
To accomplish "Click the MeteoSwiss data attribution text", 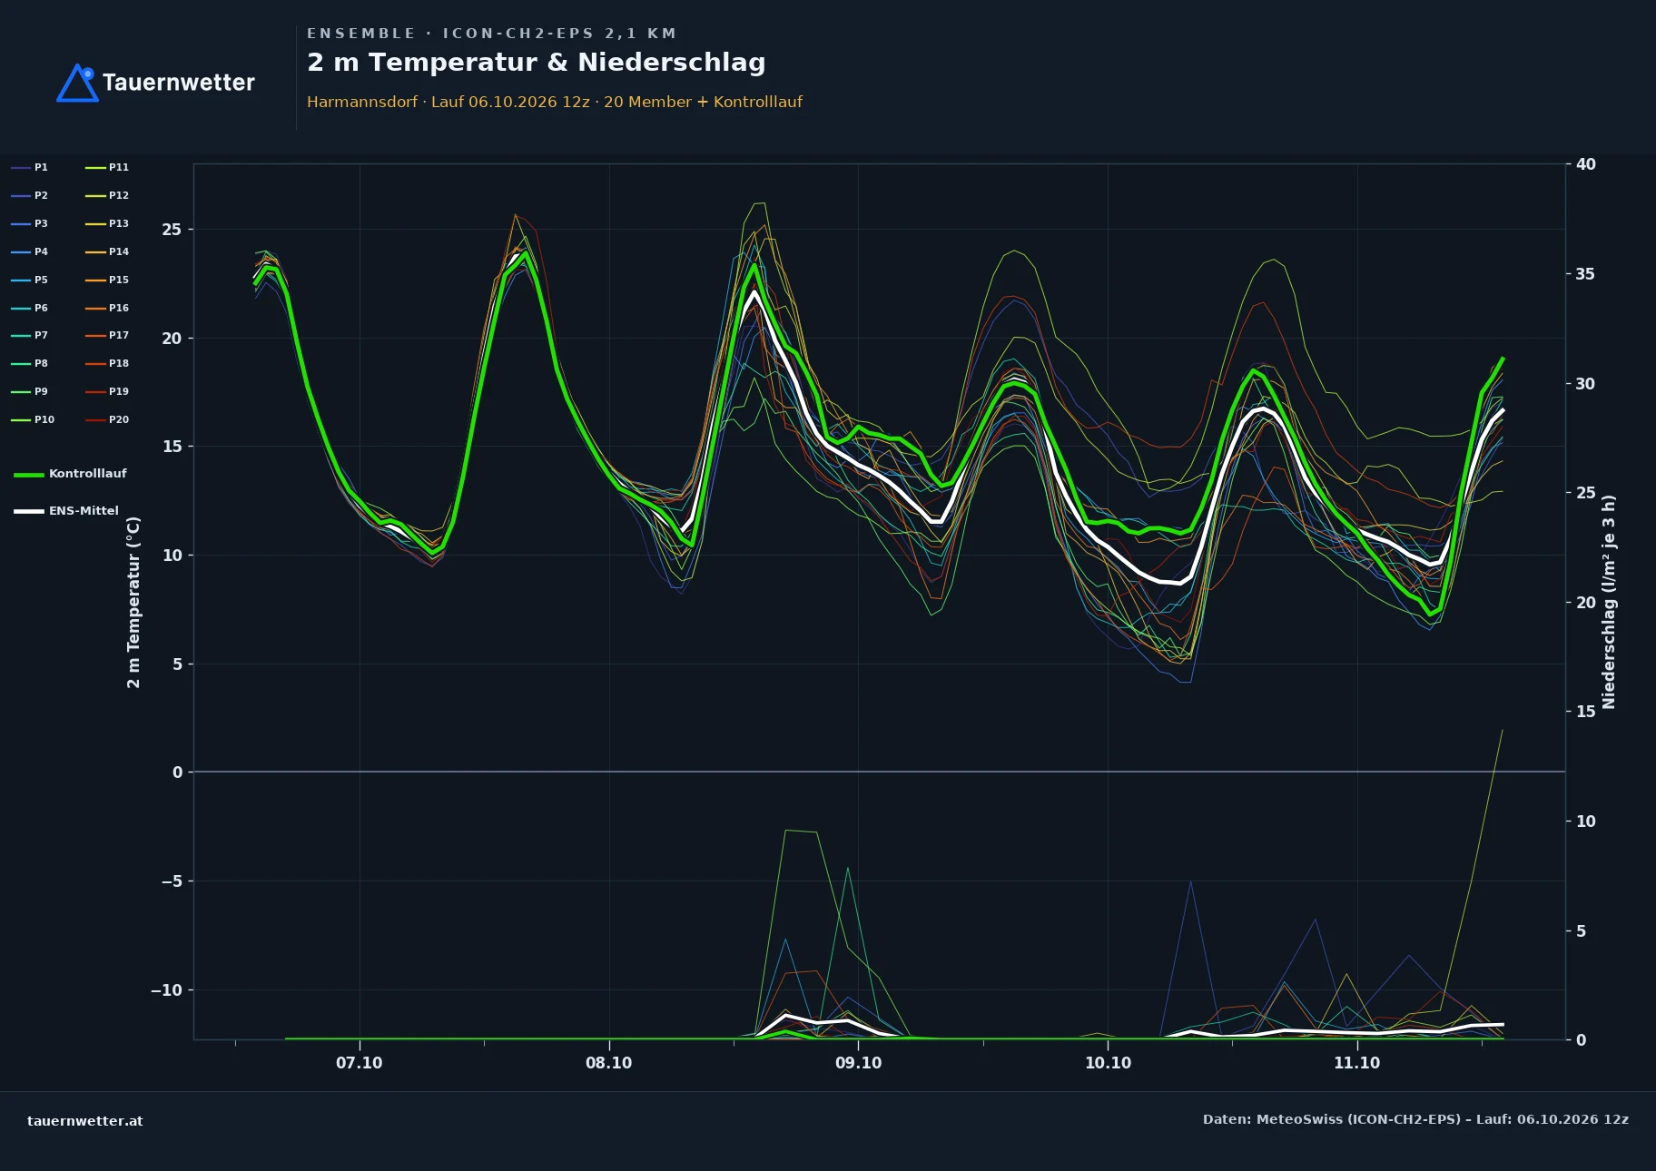I will pyautogui.click(x=1415, y=1119).
